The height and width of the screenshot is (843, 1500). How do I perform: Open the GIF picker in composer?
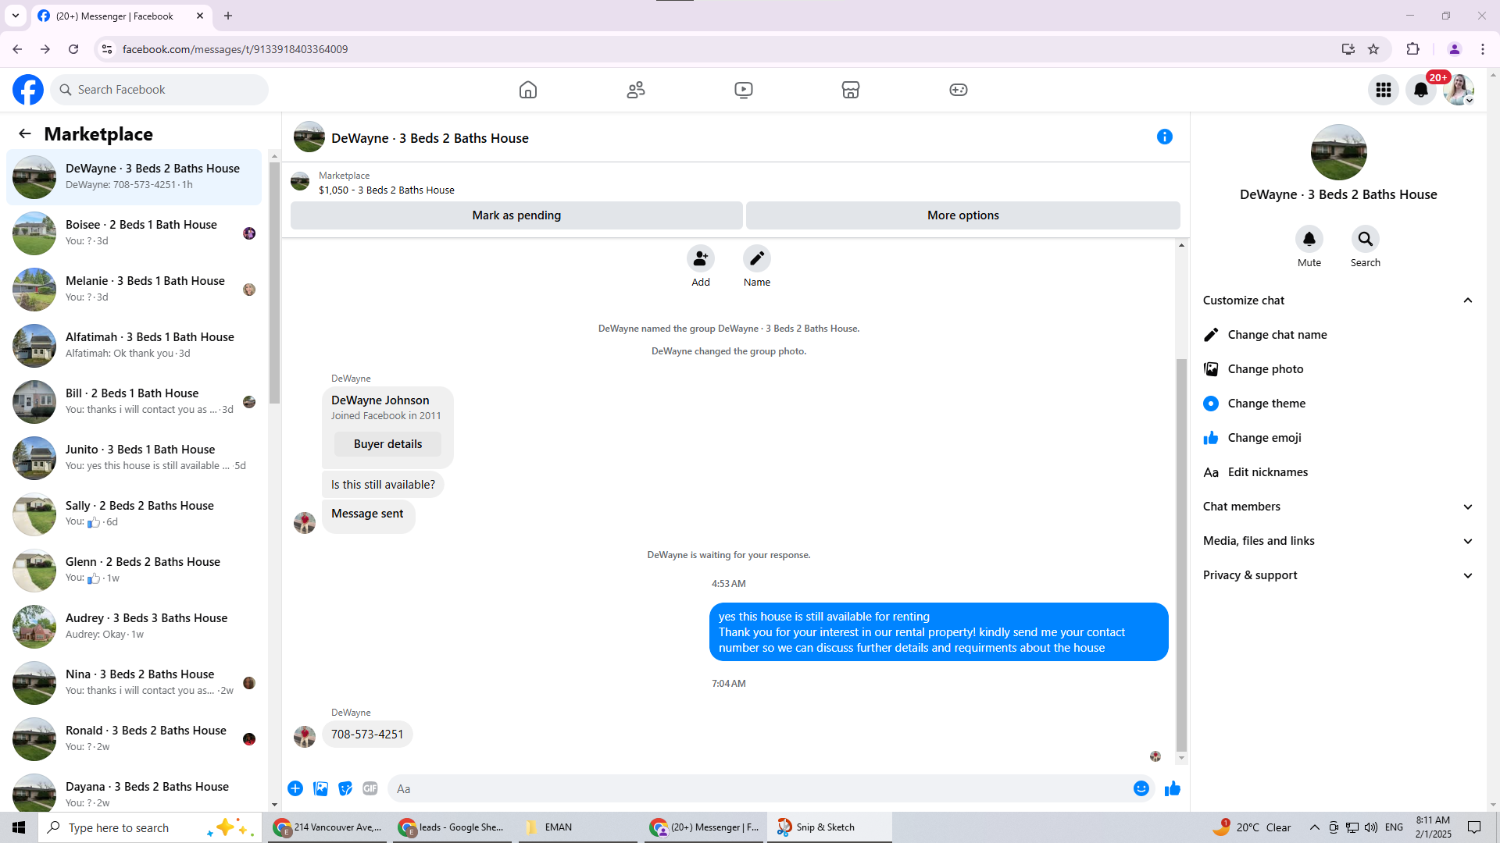tap(370, 789)
